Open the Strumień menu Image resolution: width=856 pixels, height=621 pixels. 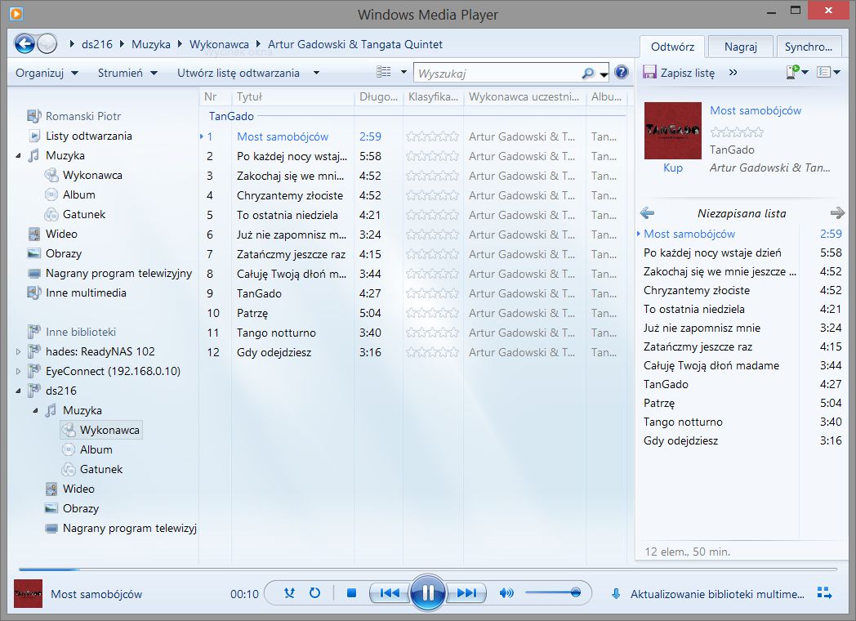[127, 73]
